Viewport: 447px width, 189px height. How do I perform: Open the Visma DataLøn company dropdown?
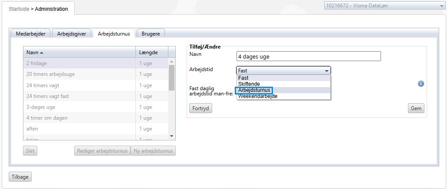click(383, 7)
